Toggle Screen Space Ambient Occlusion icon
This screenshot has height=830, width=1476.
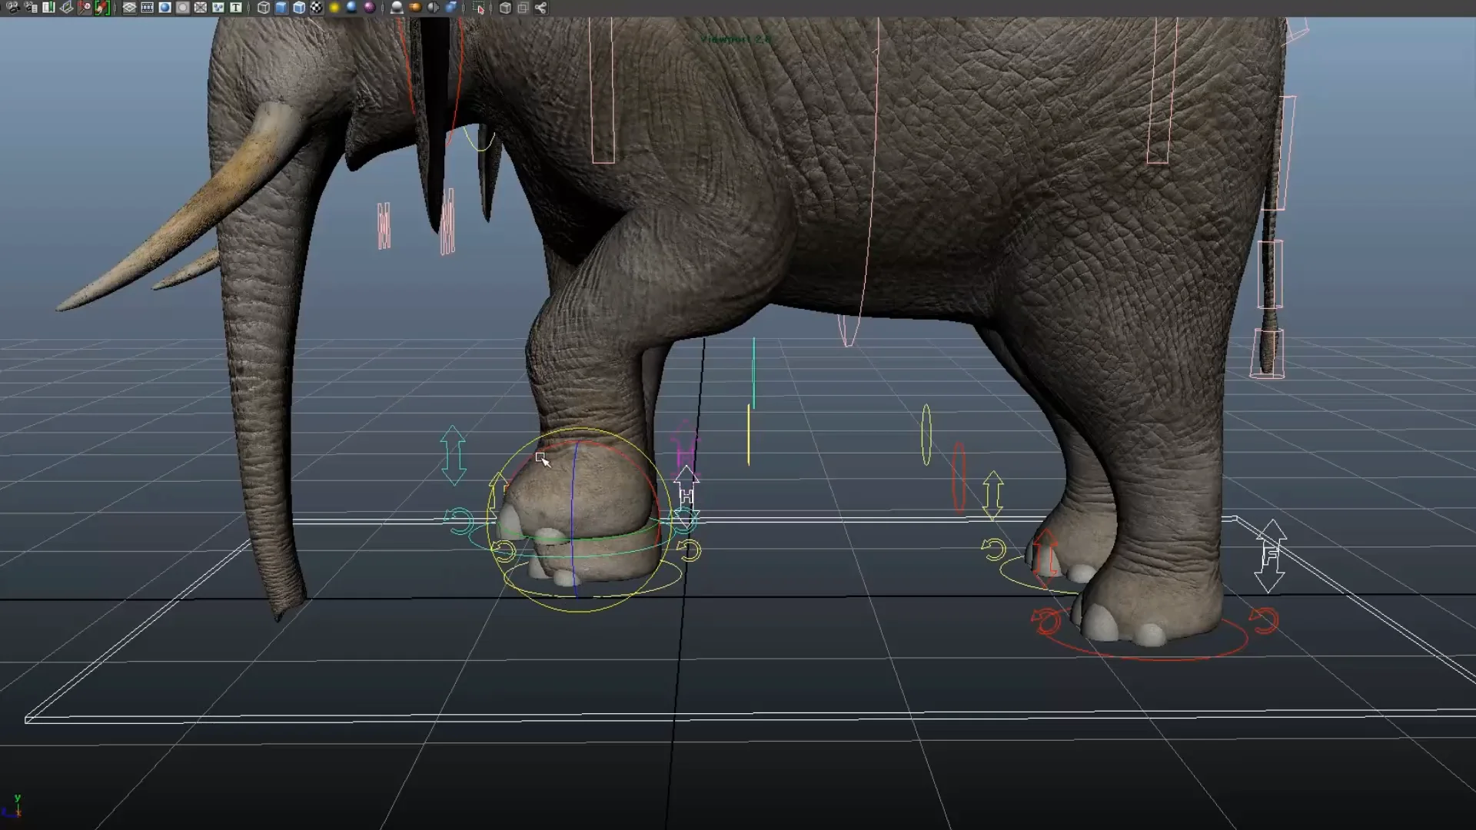[397, 8]
